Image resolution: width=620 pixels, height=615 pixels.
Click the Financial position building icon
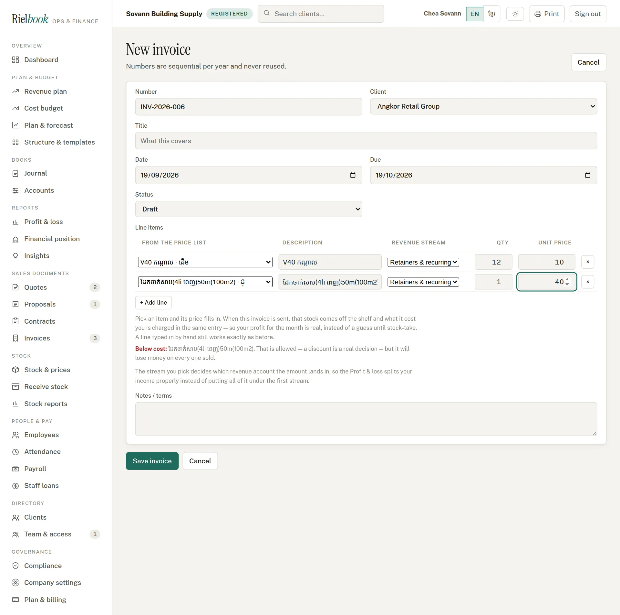point(15,239)
